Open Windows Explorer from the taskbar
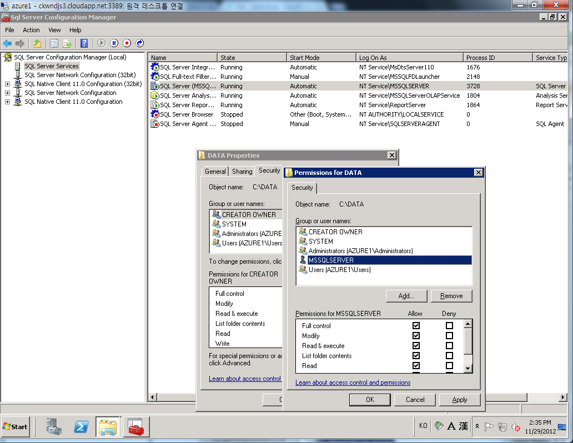Image resolution: width=573 pixels, height=443 pixels. [x=108, y=427]
